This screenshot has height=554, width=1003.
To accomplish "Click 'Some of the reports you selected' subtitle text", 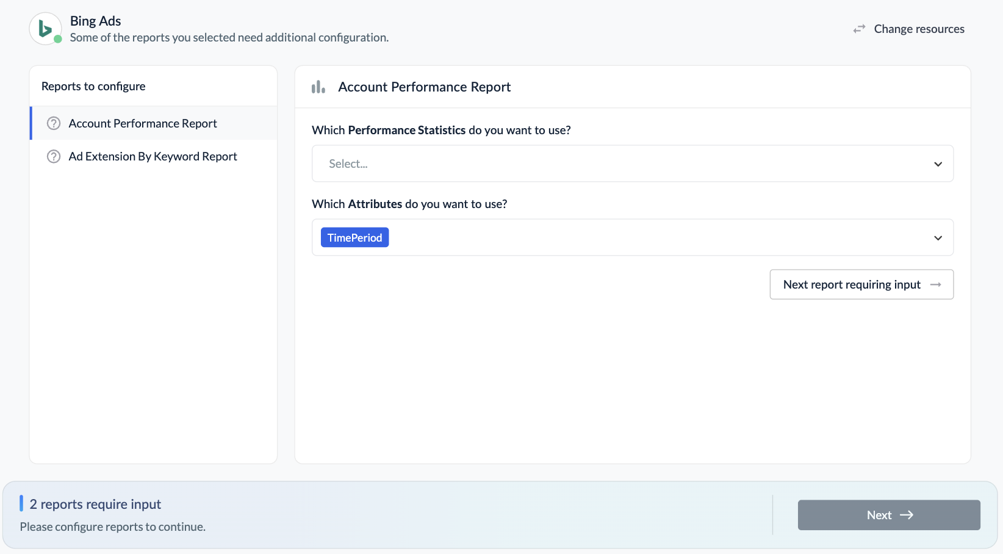I will pos(229,37).
